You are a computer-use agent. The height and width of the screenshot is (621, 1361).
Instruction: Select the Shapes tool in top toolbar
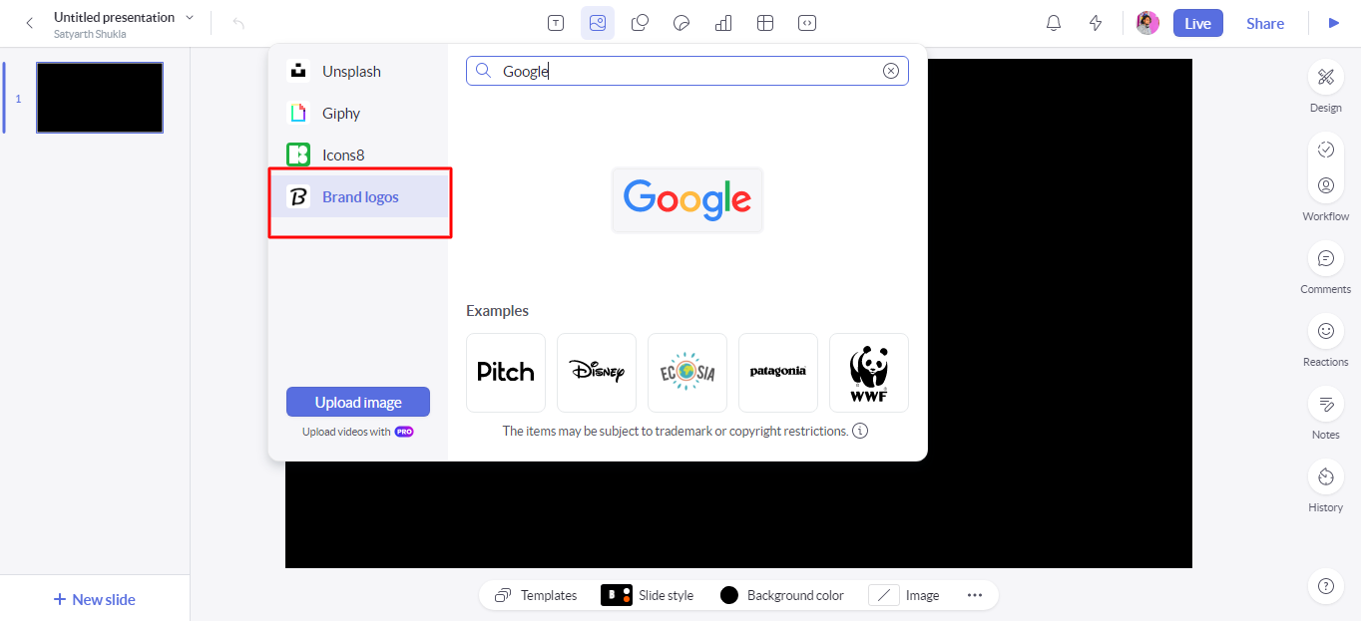point(641,23)
